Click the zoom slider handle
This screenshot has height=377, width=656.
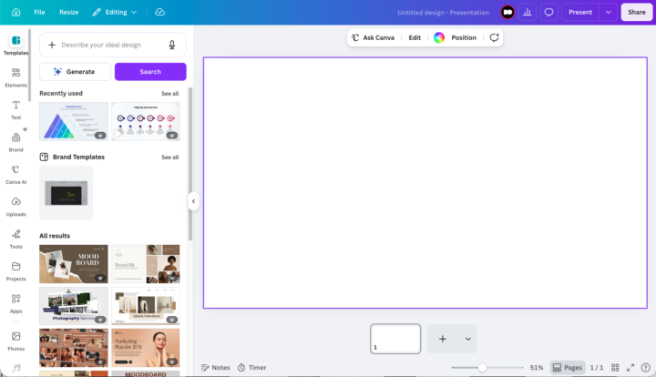[x=482, y=368]
